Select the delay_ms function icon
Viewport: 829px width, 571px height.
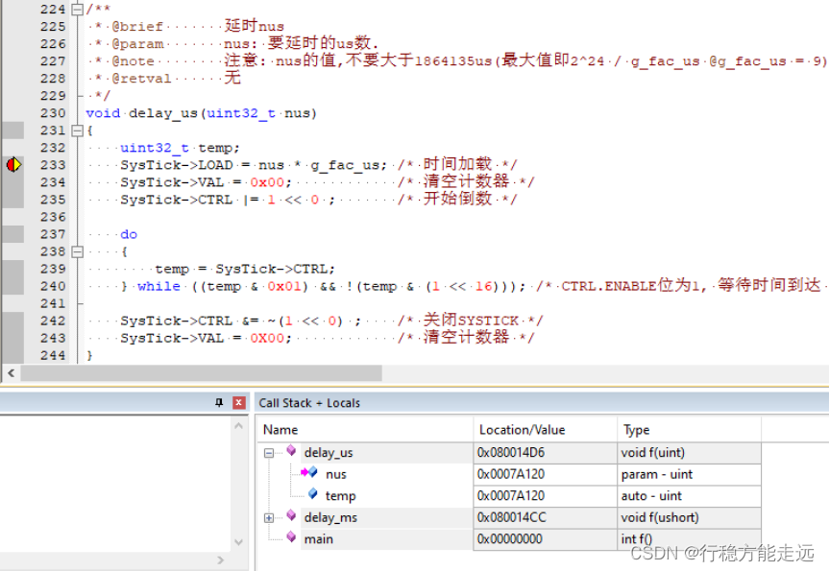291,515
